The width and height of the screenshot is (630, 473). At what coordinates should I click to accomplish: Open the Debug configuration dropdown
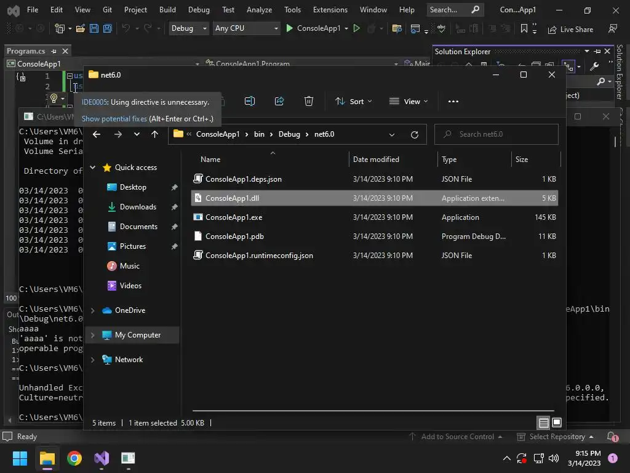point(189,28)
